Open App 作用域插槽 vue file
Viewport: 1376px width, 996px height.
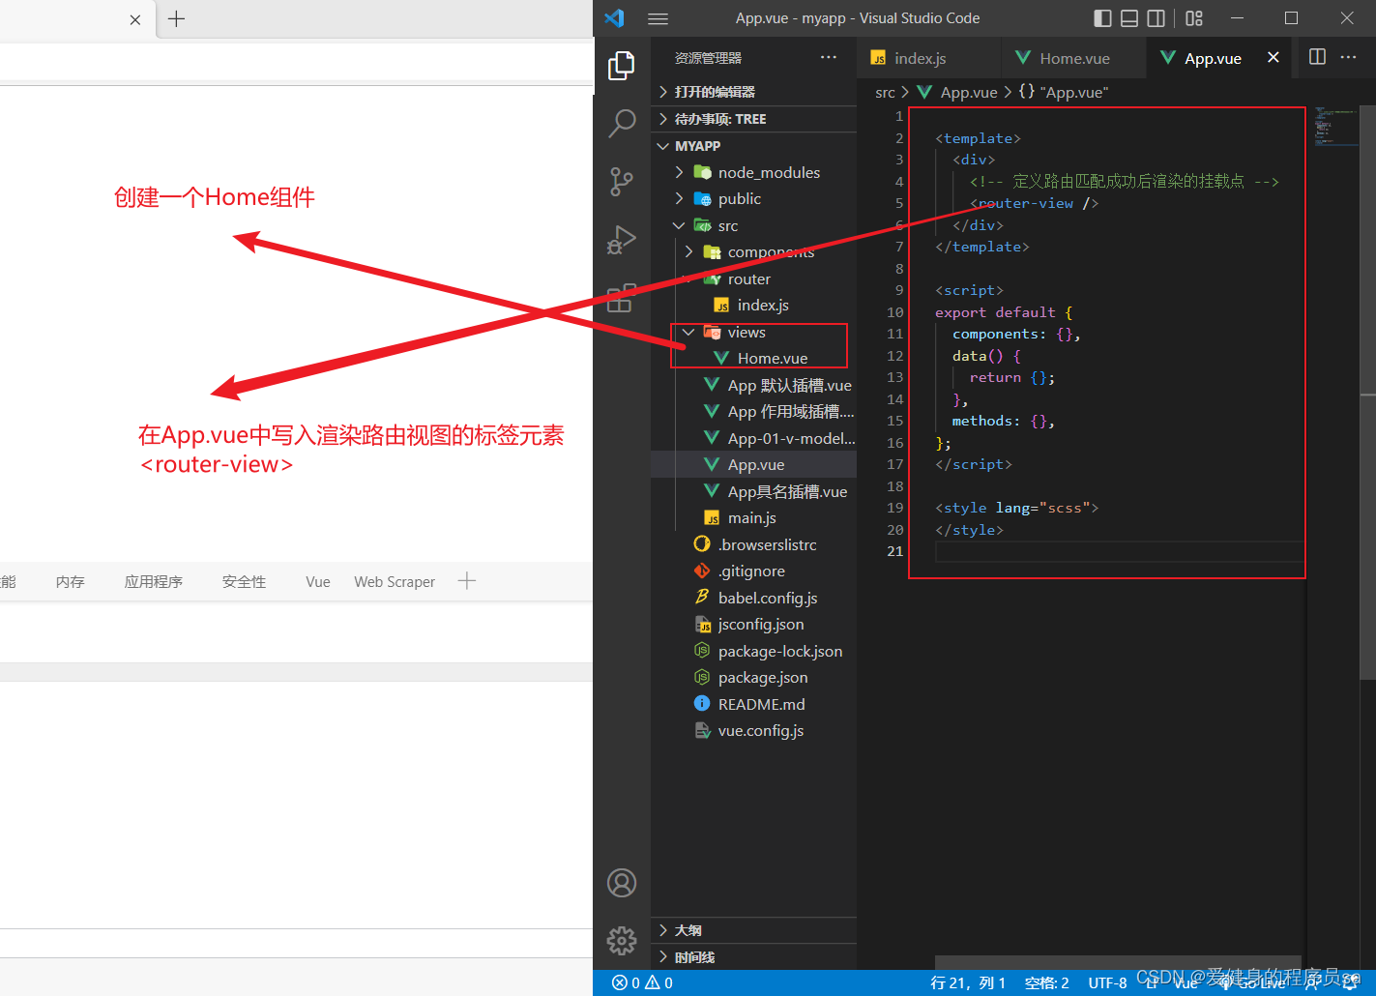point(753,411)
